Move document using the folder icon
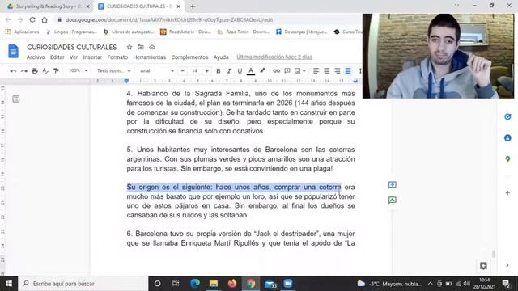 141,47
